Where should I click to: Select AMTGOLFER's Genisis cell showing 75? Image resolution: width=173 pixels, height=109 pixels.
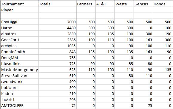pos(143,105)
